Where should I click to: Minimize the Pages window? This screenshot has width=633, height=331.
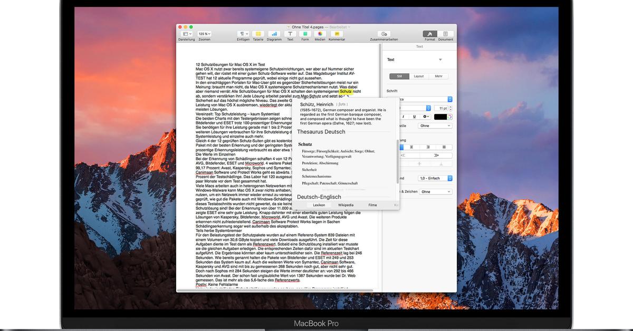click(x=186, y=27)
